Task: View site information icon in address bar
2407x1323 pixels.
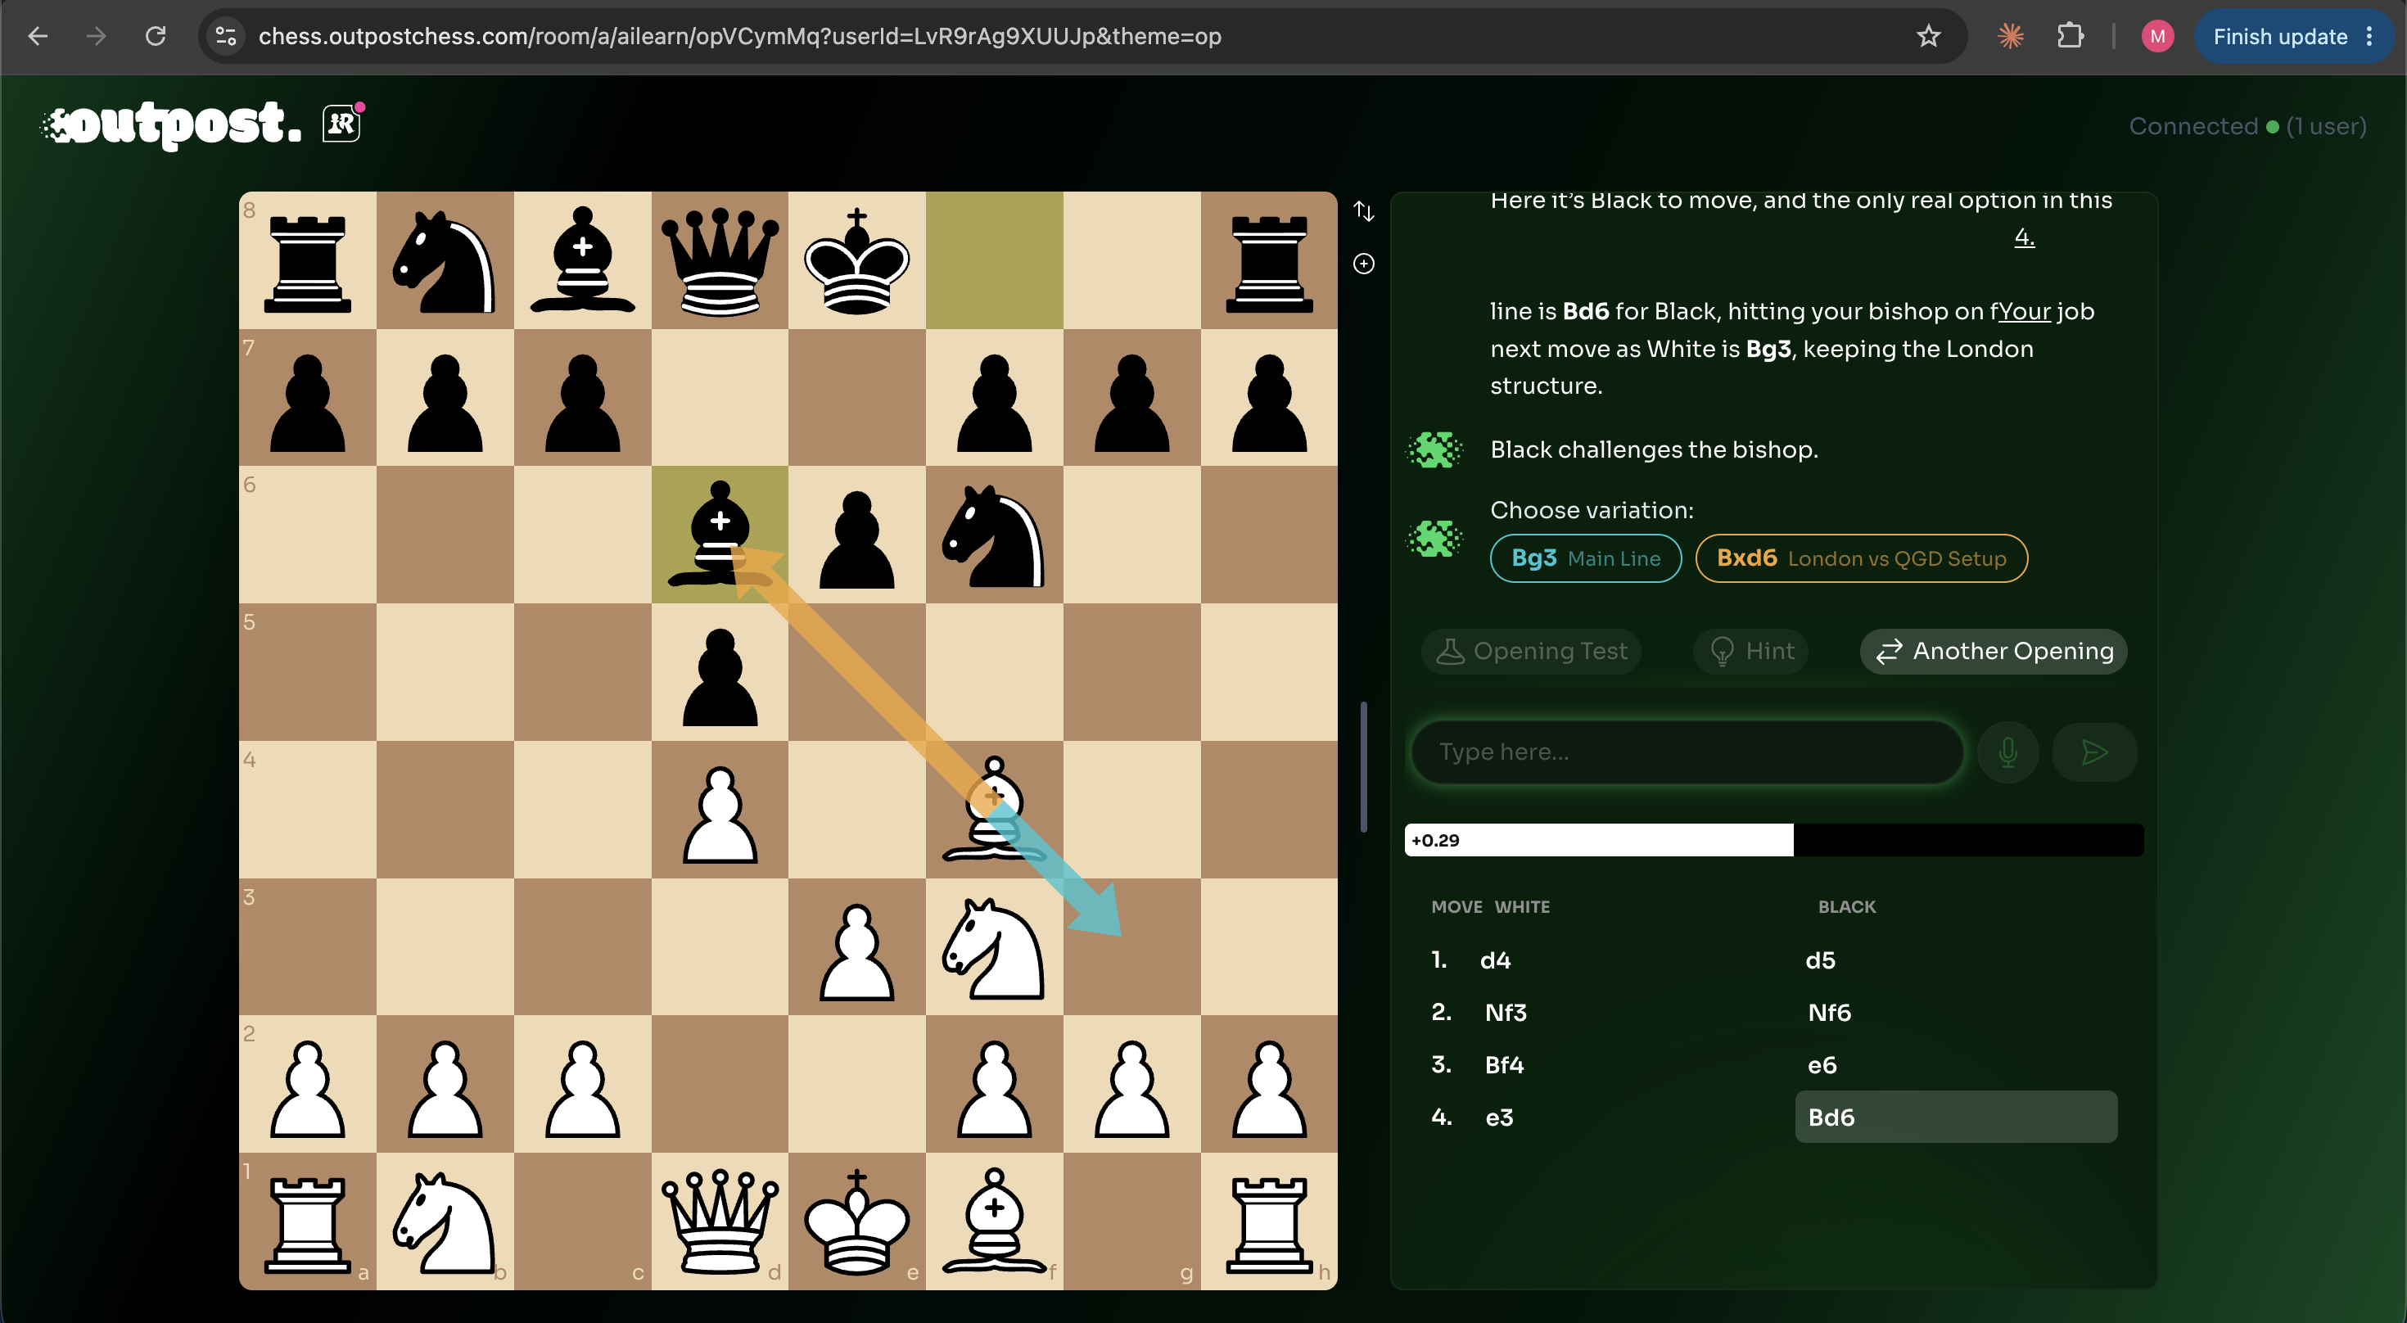Action: point(225,37)
